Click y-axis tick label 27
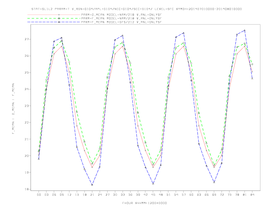Screen dimensions: 275x212 tap(27, 39)
